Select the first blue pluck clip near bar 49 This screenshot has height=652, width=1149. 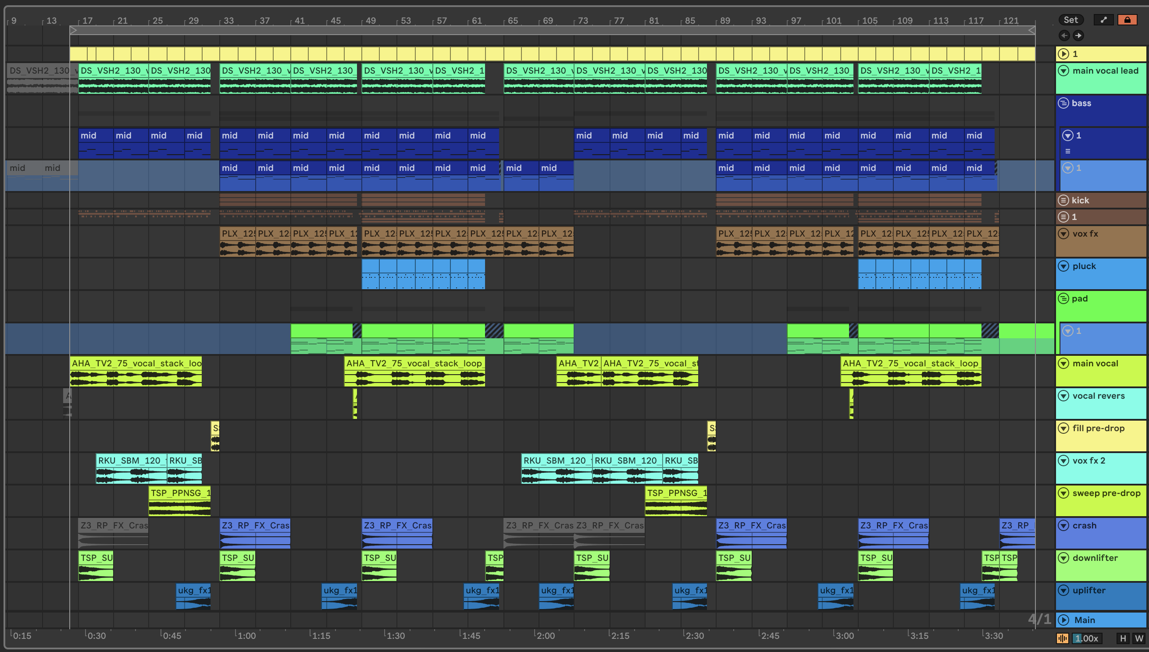[371, 273]
